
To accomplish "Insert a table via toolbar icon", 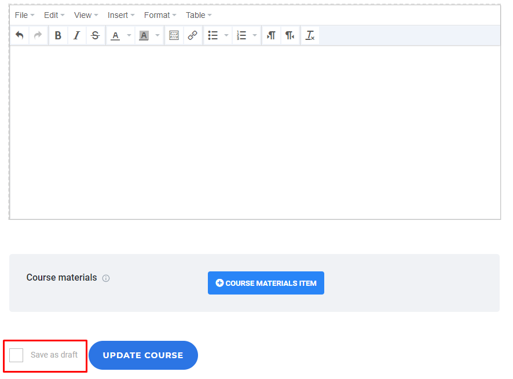I will click(x=174, y=35).
